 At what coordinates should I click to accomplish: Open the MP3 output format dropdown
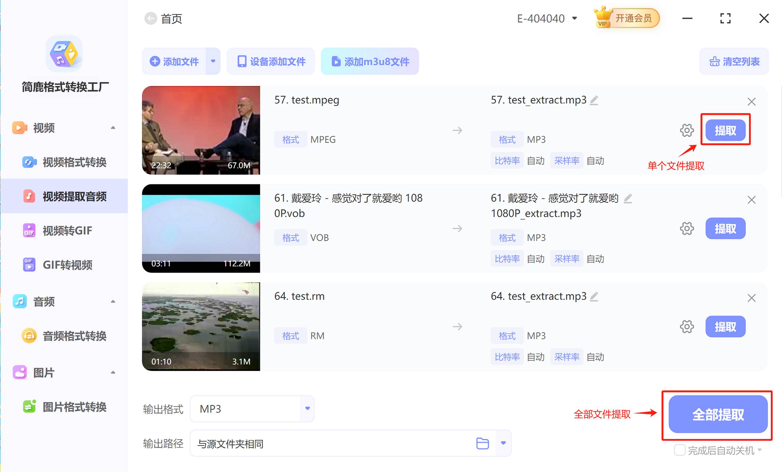point(306,409)
